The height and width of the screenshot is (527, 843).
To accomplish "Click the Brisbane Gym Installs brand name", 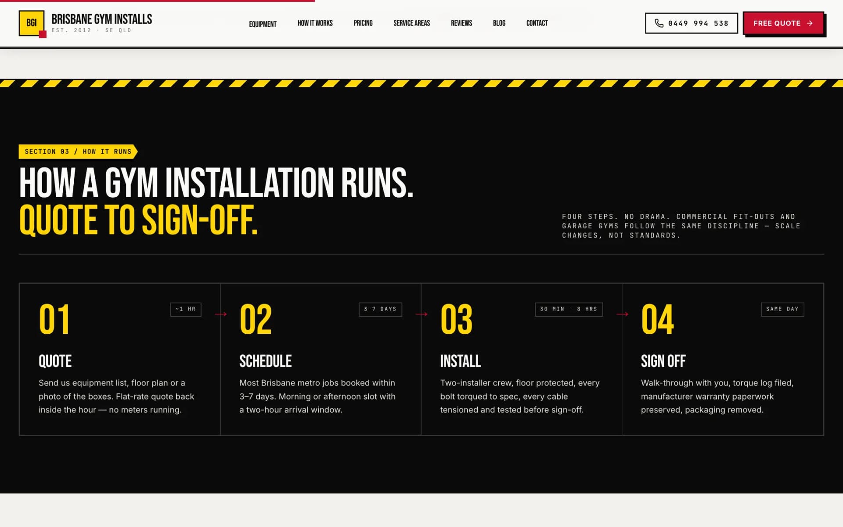I will pyautogui.click(x=102, y=19).
